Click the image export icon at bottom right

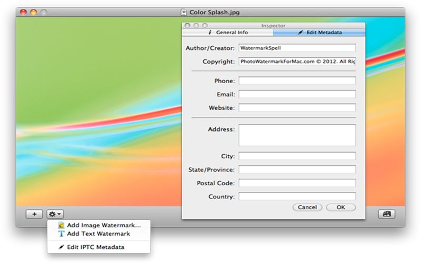[387, 214]
